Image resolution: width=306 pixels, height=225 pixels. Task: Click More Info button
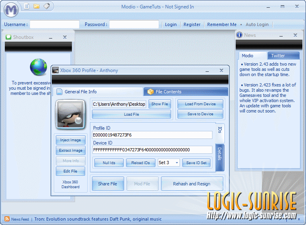tap(70, 161)
